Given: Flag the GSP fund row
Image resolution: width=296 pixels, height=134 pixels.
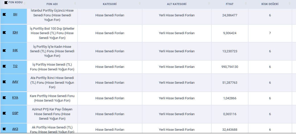Looking at the screenshot, I should point(4,113).
